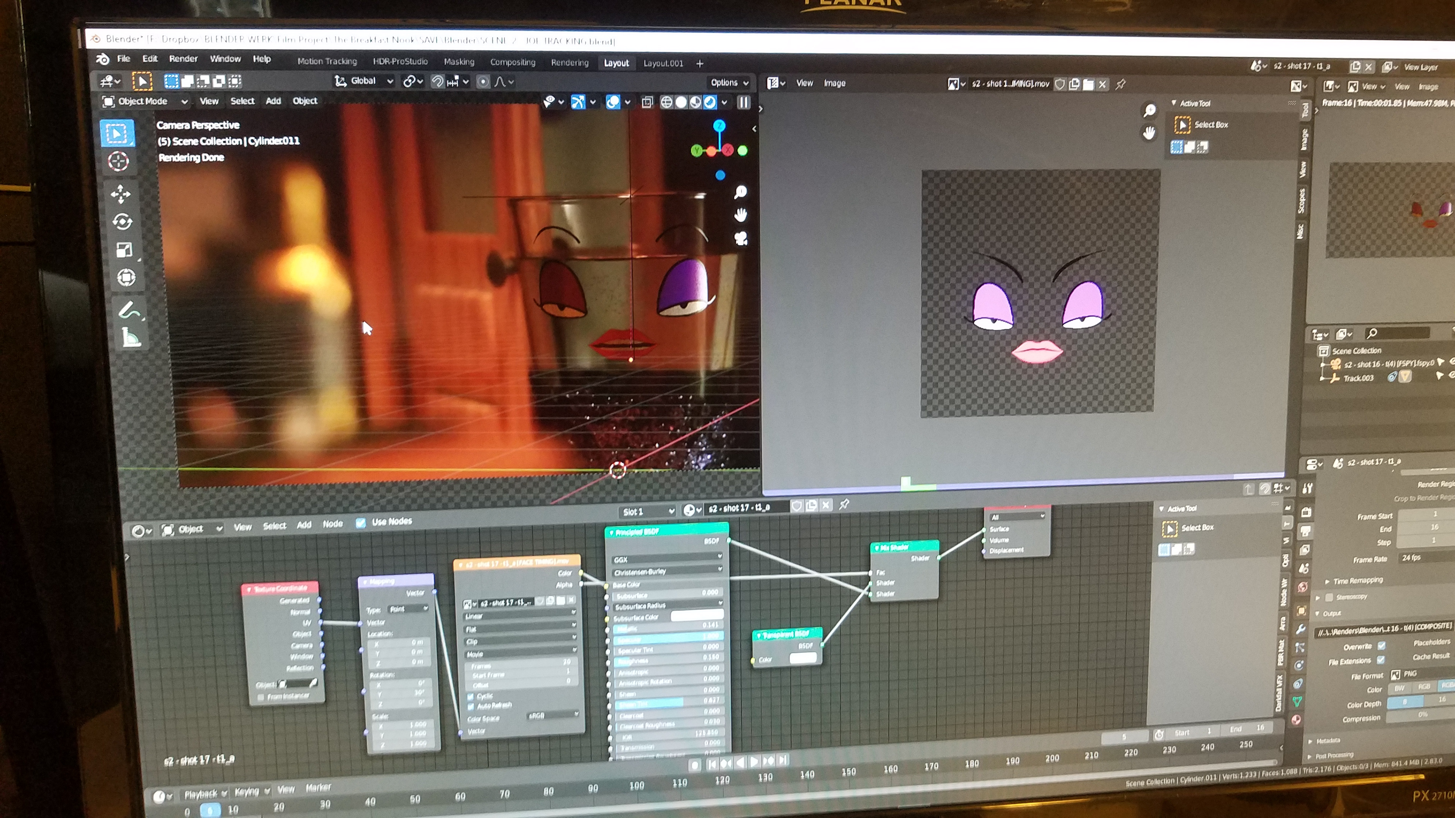Toggle Auto Refresh checkbox in image node
The image size is (1455, 818).
[471, 707]
